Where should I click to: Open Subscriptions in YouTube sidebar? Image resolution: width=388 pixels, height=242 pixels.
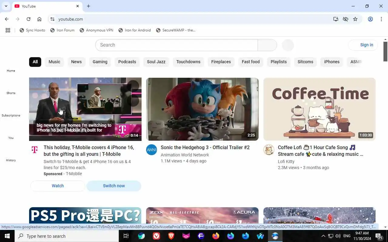point(11,112)
